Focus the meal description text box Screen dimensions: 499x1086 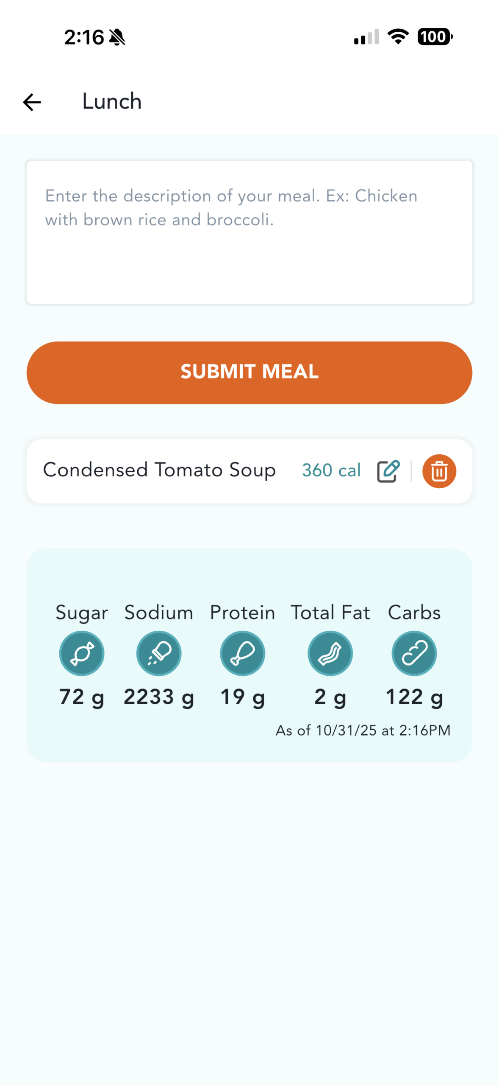coord(249,232)
